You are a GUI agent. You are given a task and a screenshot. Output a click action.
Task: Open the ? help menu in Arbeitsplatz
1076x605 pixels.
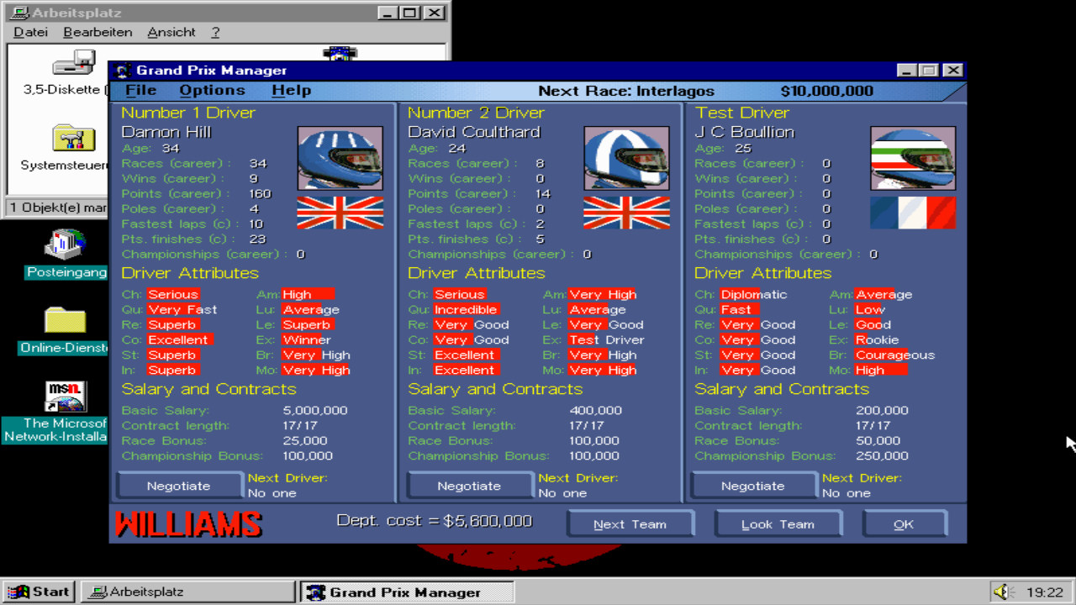pyautogui.click(x=215, y=32)
